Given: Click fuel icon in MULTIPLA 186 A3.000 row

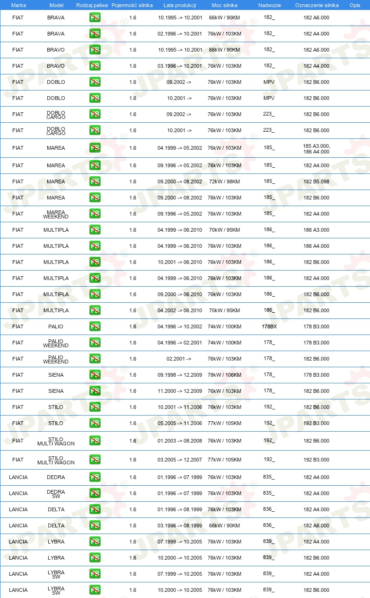Looking at the screenshot, I should coord(95,230).
